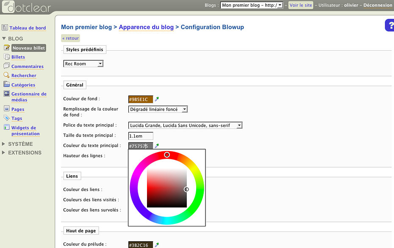394x248 pixels.
Task: Open Nouveau billet in sidebar
Action: click(x=28, y=48)
